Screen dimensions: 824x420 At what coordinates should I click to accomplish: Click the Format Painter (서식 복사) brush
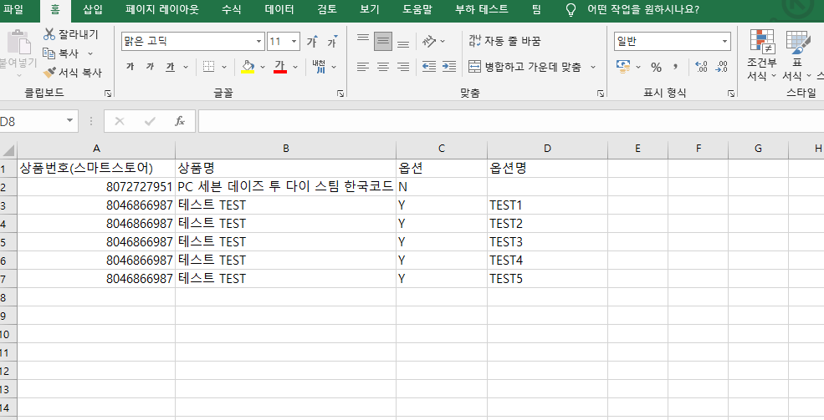click(49, 73)
